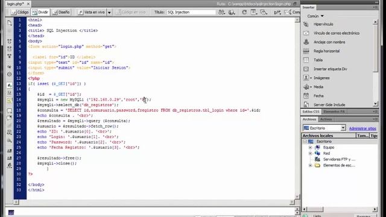
Task: Select the Archivos tab
Action: 309,119
